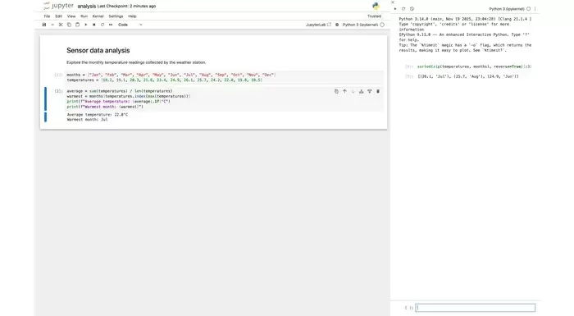Image resolution: width=574 pixels, height=316 pixels.
Task: Delete cell 2 with the trash icon
Action: click(x=378, y=91)
